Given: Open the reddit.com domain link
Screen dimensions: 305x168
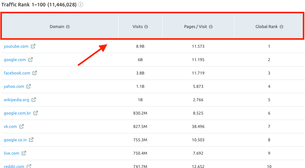Looking at the screenshot, I should point(14,166).
